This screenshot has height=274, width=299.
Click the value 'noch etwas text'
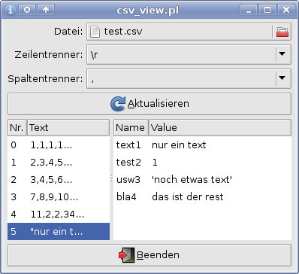[192, 180]
